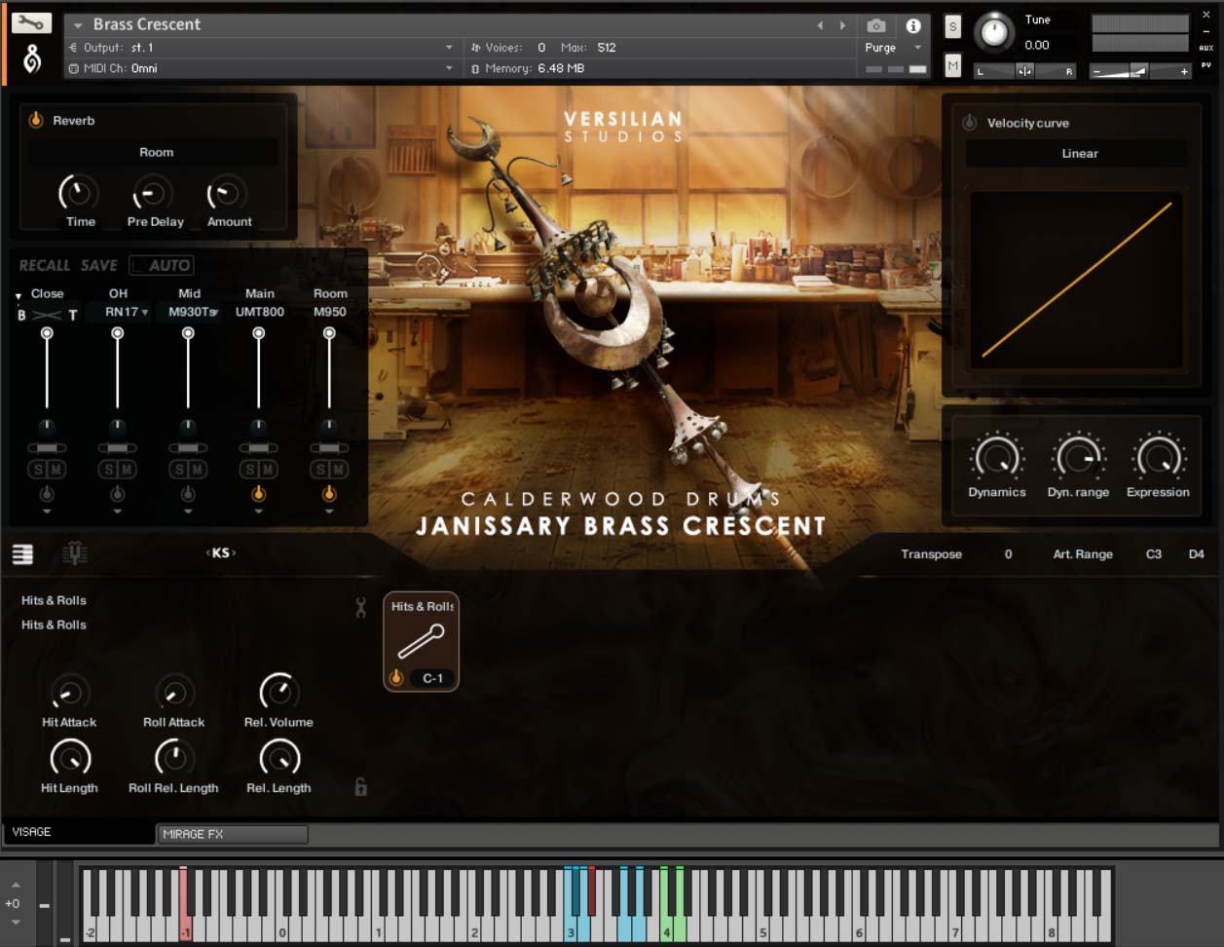
Task: Click the articulation wrench icon
Action: 361,608
